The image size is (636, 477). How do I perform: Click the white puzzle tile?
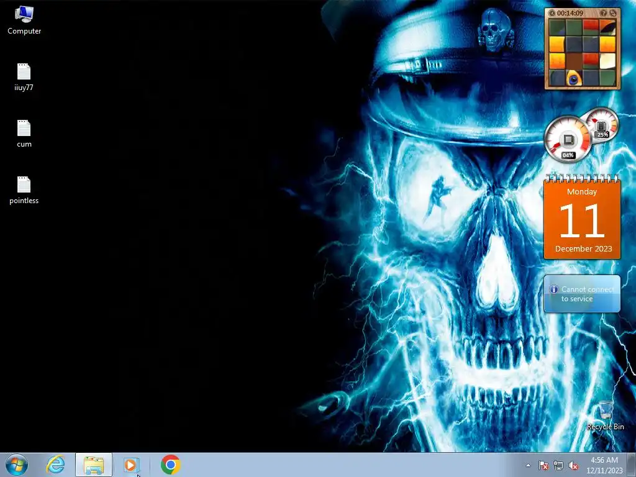click(x=607, y=61)
